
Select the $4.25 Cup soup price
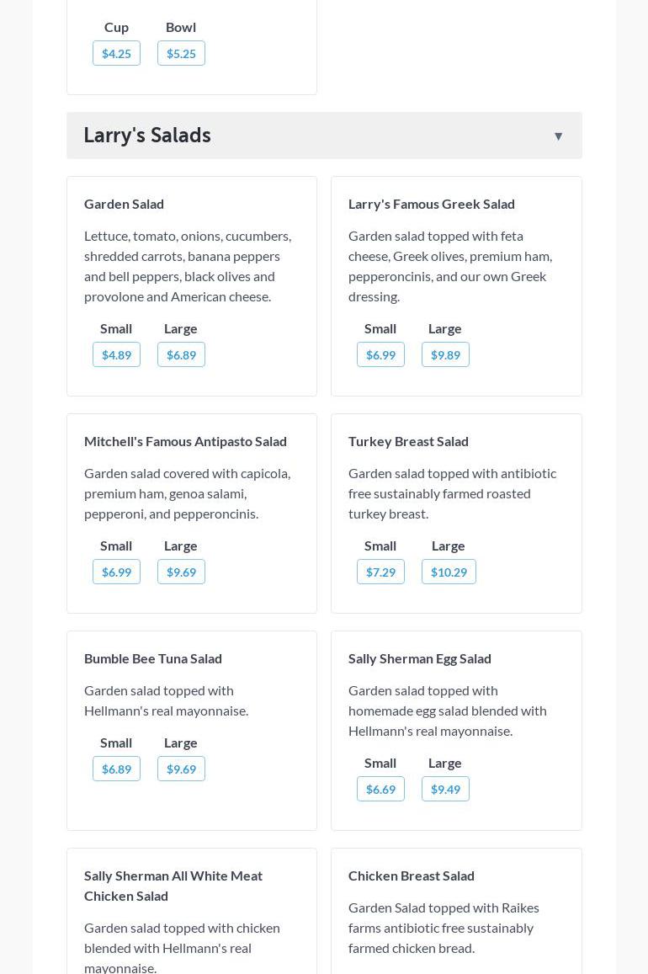pos(116,54)
